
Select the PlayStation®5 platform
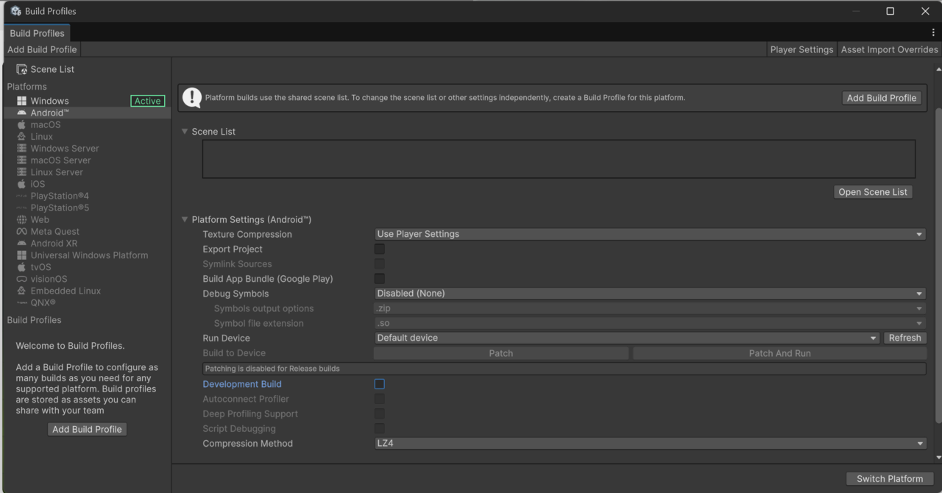[x=57, y=208]
